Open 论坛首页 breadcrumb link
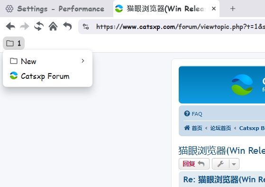265x187 pixels. tap(220, 128)
